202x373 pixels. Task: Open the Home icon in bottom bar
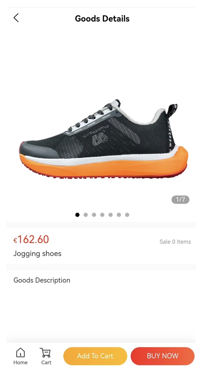coord(21,353)
